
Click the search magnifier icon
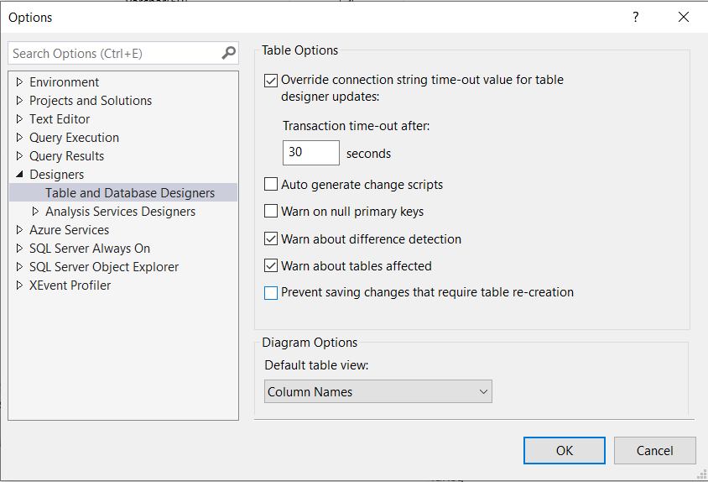coord(228,53)
